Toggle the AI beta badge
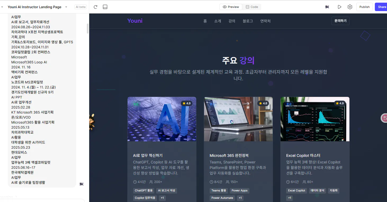This screenshot has width=387, height=202. (80, 7)
